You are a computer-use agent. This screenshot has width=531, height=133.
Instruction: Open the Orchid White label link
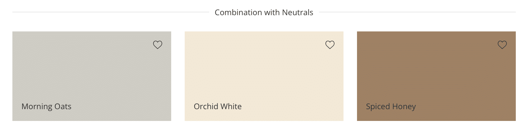(x=218, y=107)
